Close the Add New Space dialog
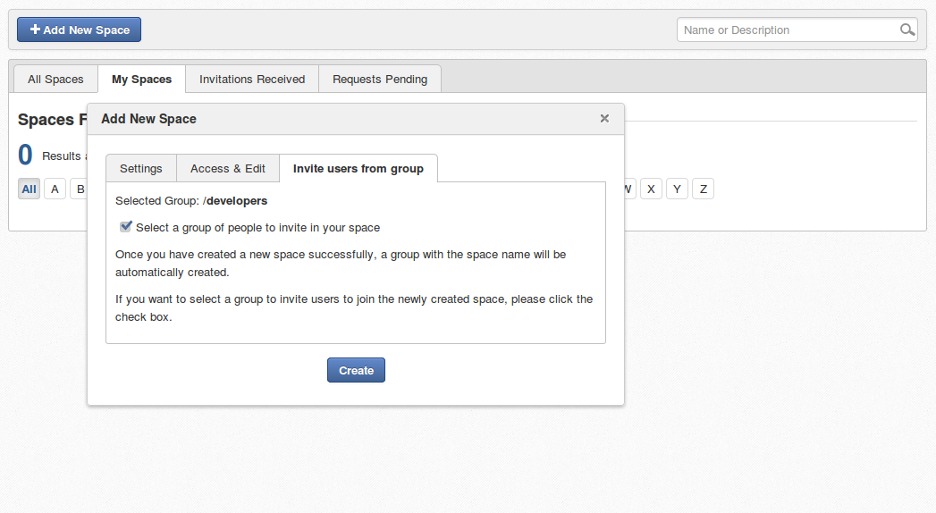 point(604,119)
